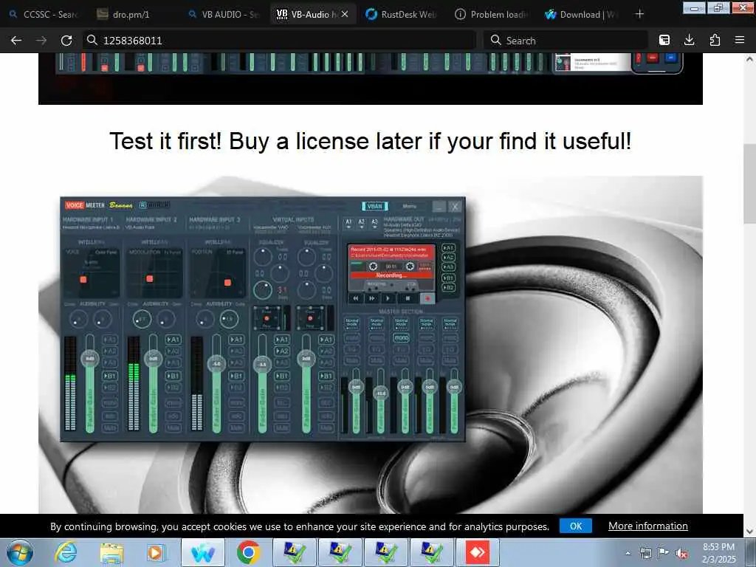The height and width of the screenshot is (567, 756).
Task: Launch Internet Explorer from the taskbar
Action: 66,552
